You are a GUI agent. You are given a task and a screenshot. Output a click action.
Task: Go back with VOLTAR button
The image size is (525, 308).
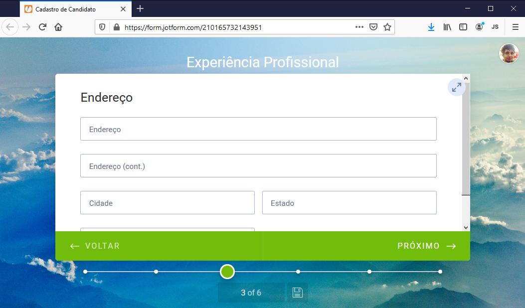[159, 246]
